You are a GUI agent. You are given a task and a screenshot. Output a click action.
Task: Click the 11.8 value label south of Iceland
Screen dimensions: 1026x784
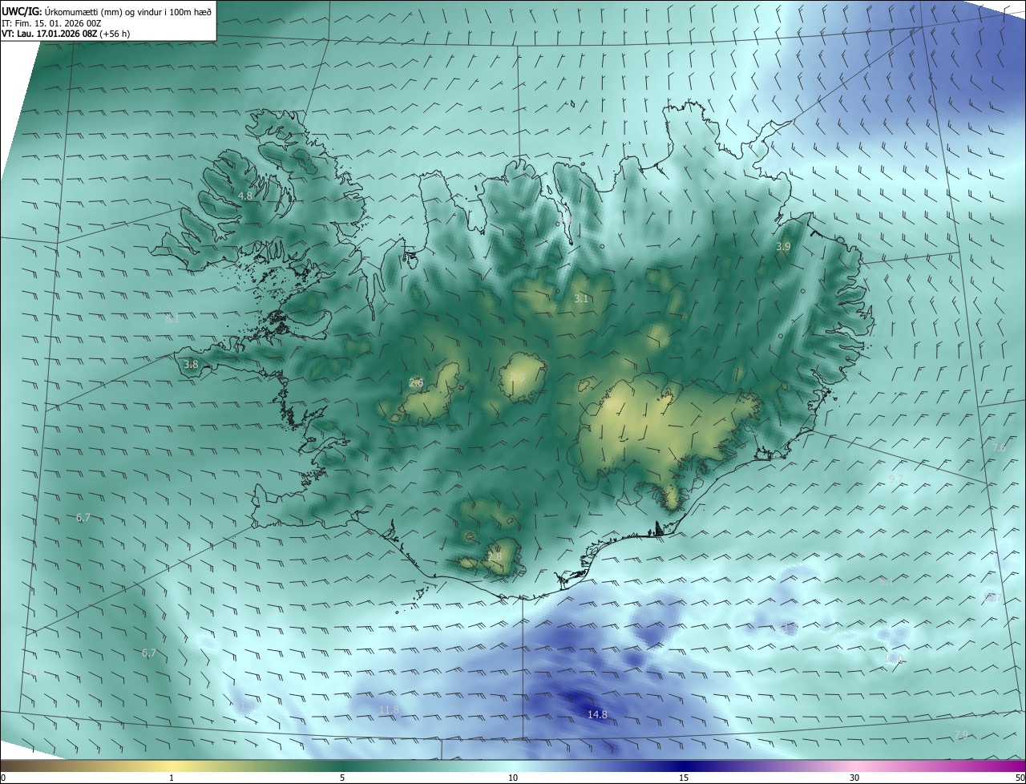point(389,710)
